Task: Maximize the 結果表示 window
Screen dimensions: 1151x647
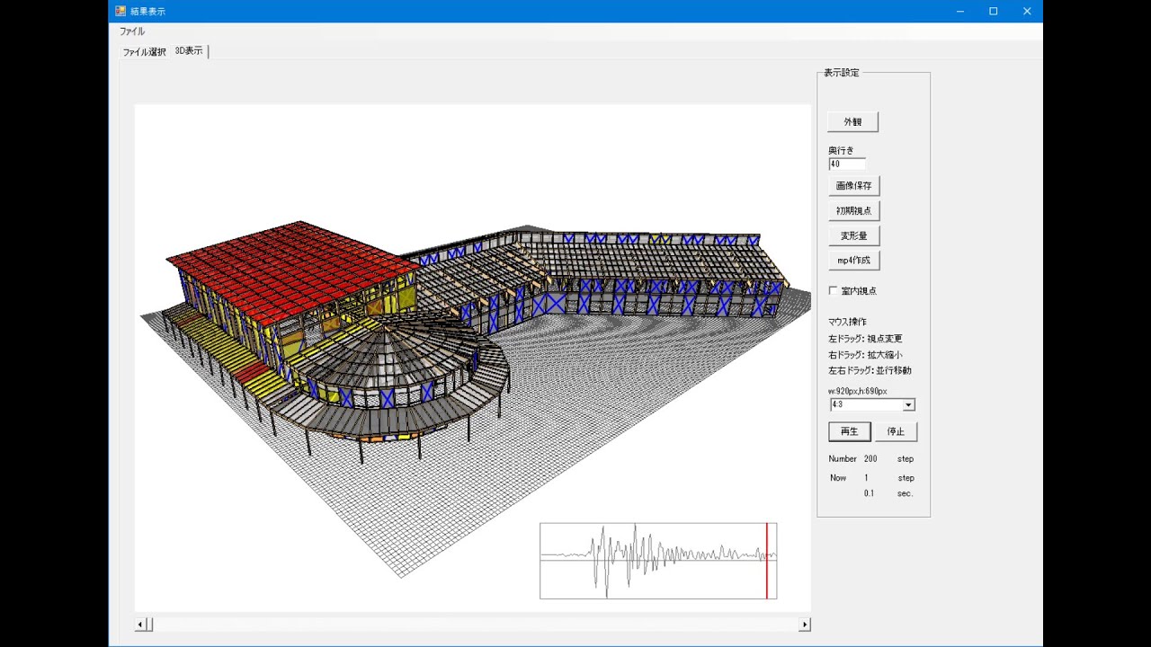Action: tap(993, 11)
